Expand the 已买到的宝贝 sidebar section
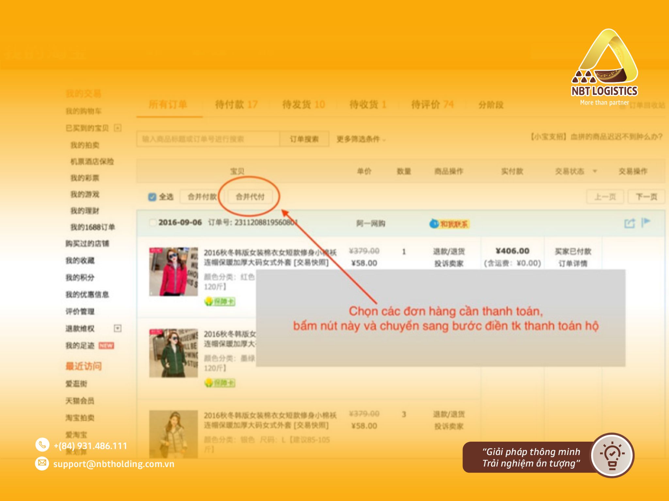The image size is (669, 501). (118, 128)
